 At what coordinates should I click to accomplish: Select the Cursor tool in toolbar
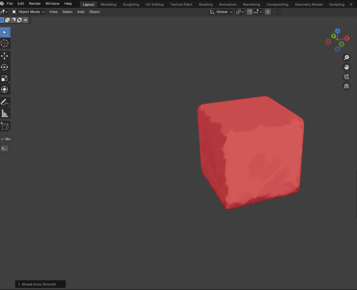pos(5,44)
